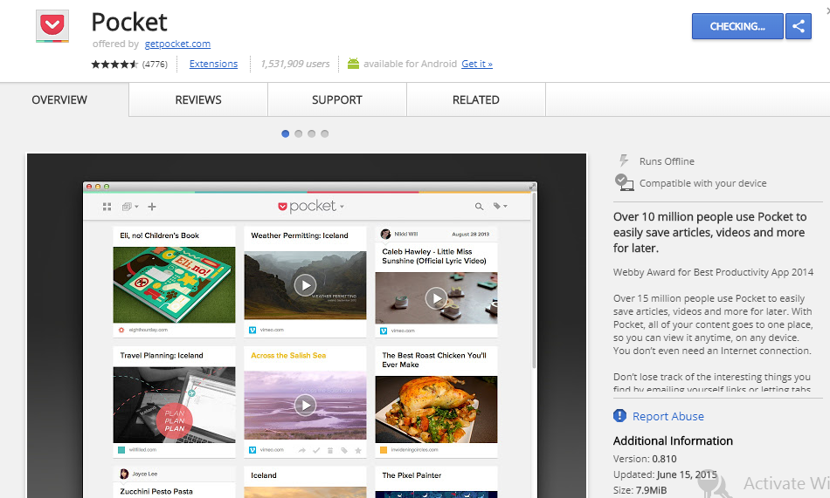Select the fourth screenshot carousel dot
Screen dimensions: 830x498
coord(324,133)
